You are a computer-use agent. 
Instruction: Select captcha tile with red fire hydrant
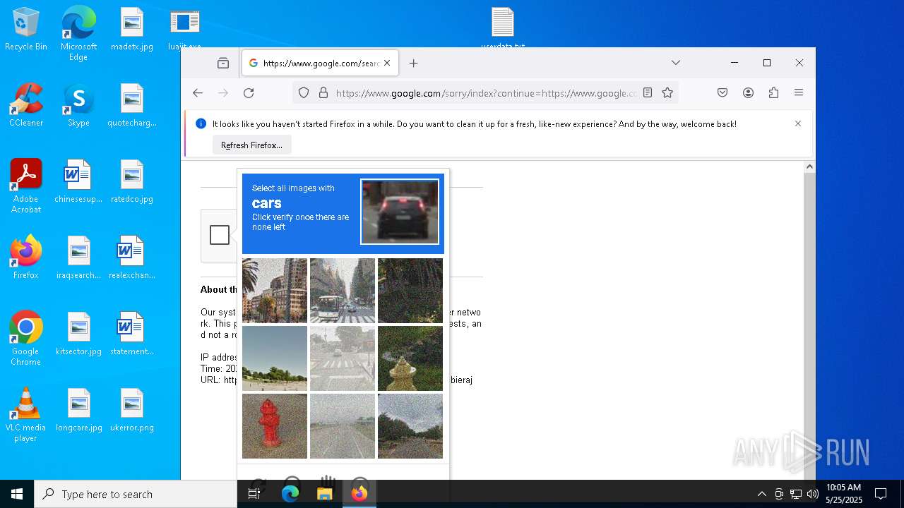pos(275,426)
